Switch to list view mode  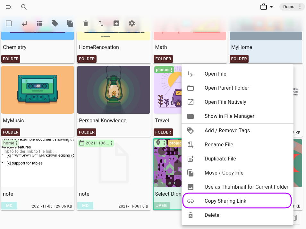pyautogui.click(x=39, y=24)
